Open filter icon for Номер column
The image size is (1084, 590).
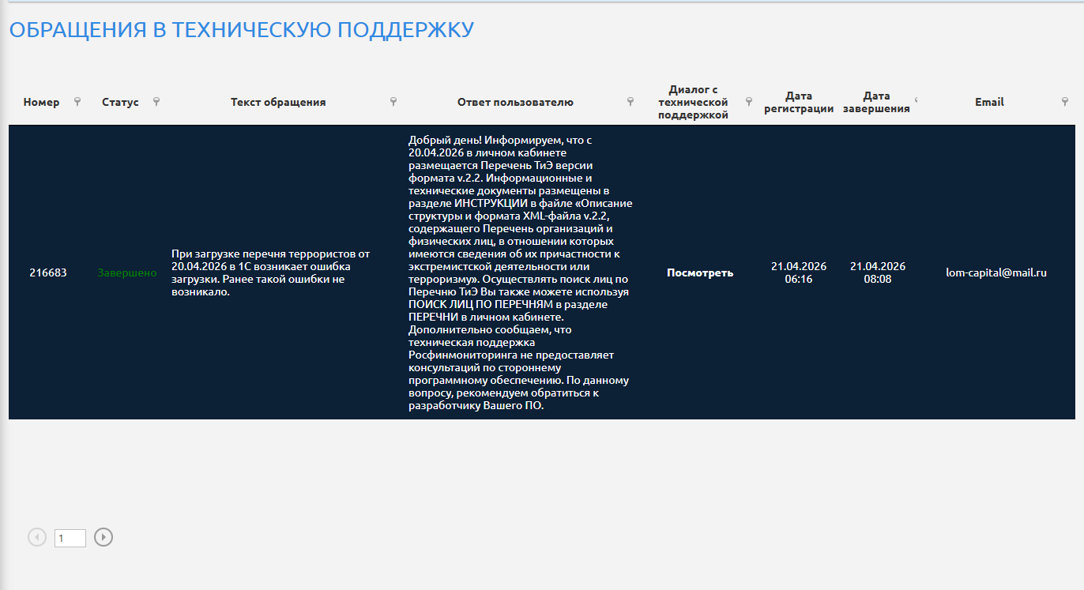(77, 101)
